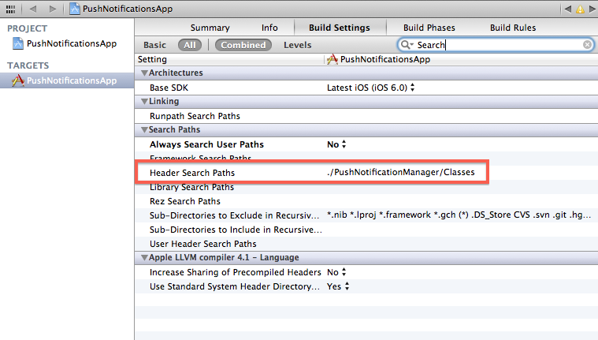Select PushNotificationsApp under PROJECT
The image size is (598, 340).
tap(72, 43)
